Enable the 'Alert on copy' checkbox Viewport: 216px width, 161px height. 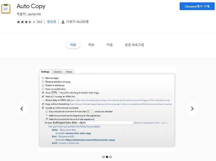43,78
